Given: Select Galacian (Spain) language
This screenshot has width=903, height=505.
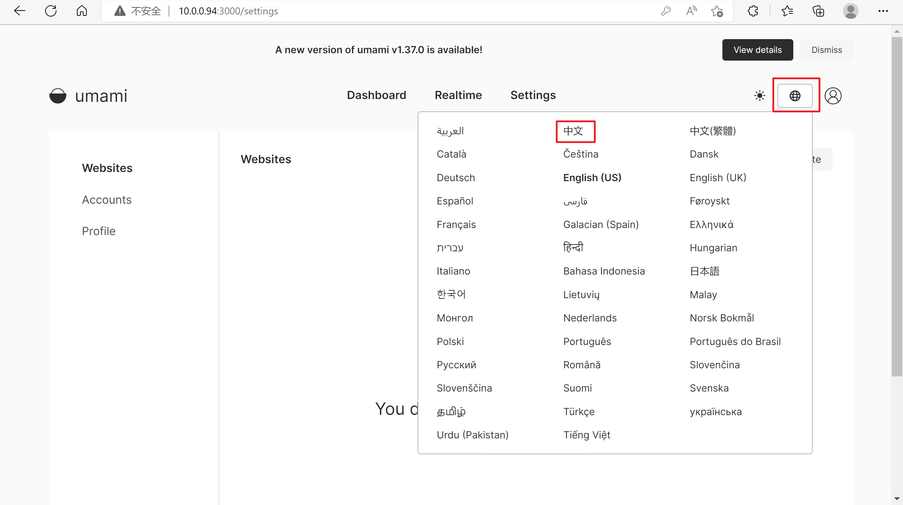Looking at the screenshot, I should click(x=601, y=224).
